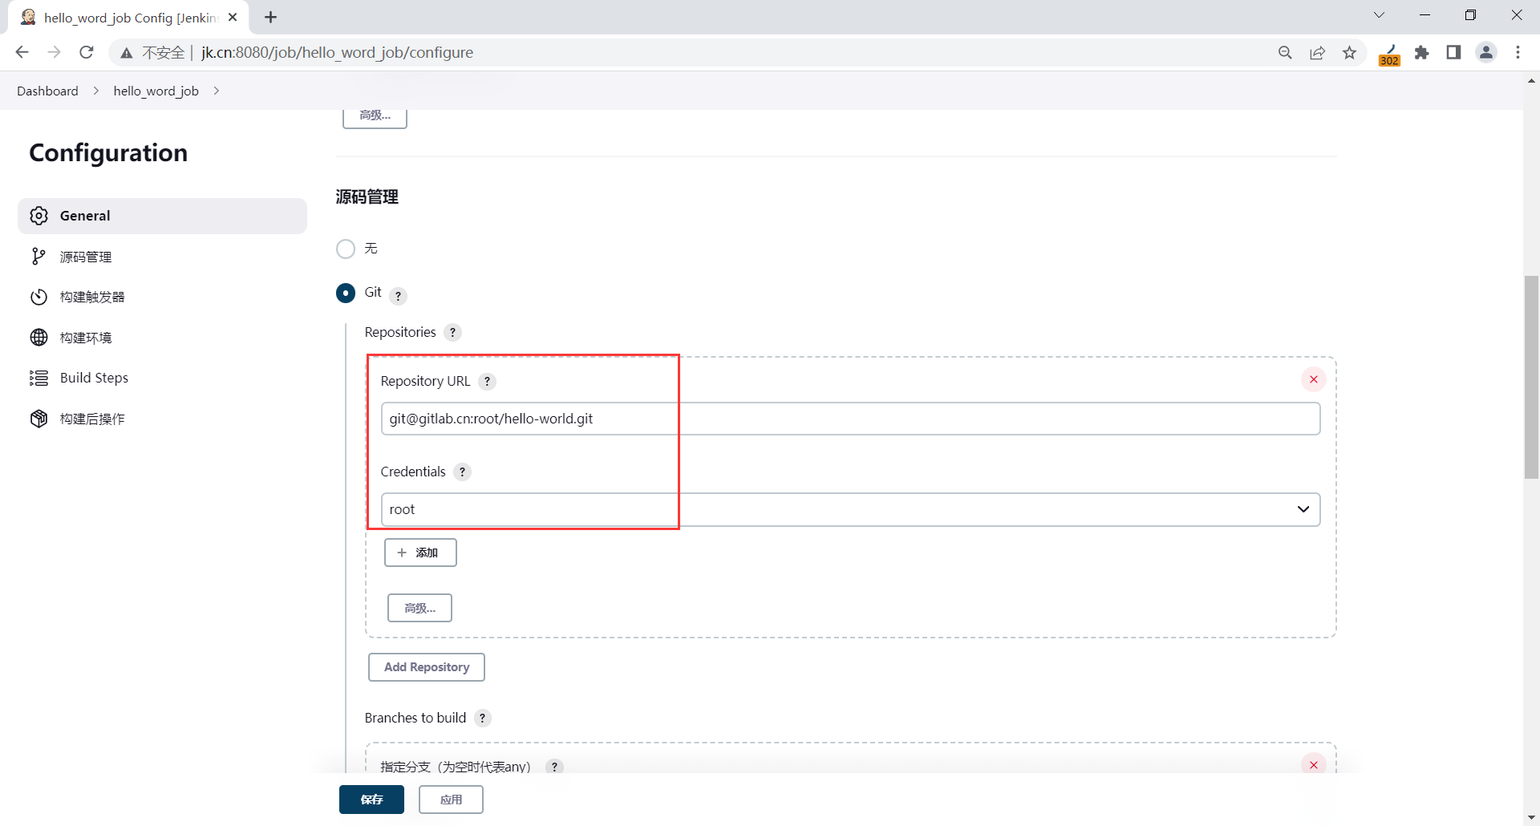This screenshot has height=826, width=1540.
Task: Go to 构建后操作 section
Action: [x=162, y=419]
